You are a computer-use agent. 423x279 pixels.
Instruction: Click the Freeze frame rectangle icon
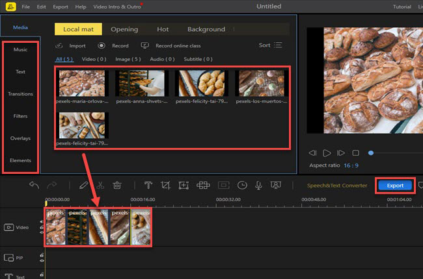224,185
